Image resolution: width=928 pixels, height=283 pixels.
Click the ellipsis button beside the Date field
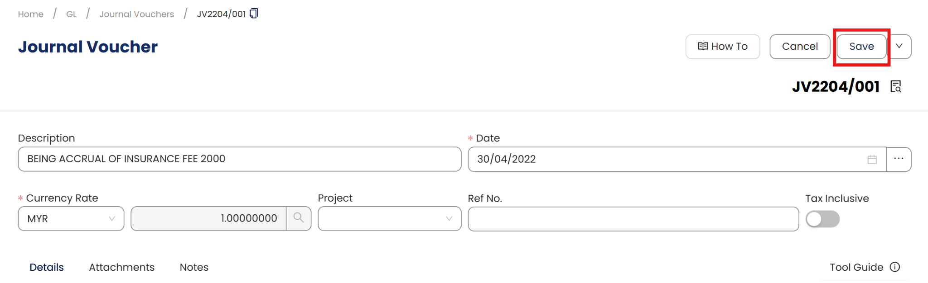coord(899,159)
